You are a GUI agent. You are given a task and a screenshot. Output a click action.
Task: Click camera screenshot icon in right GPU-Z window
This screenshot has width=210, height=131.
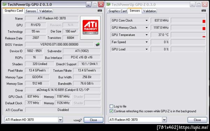coord(204,10)
